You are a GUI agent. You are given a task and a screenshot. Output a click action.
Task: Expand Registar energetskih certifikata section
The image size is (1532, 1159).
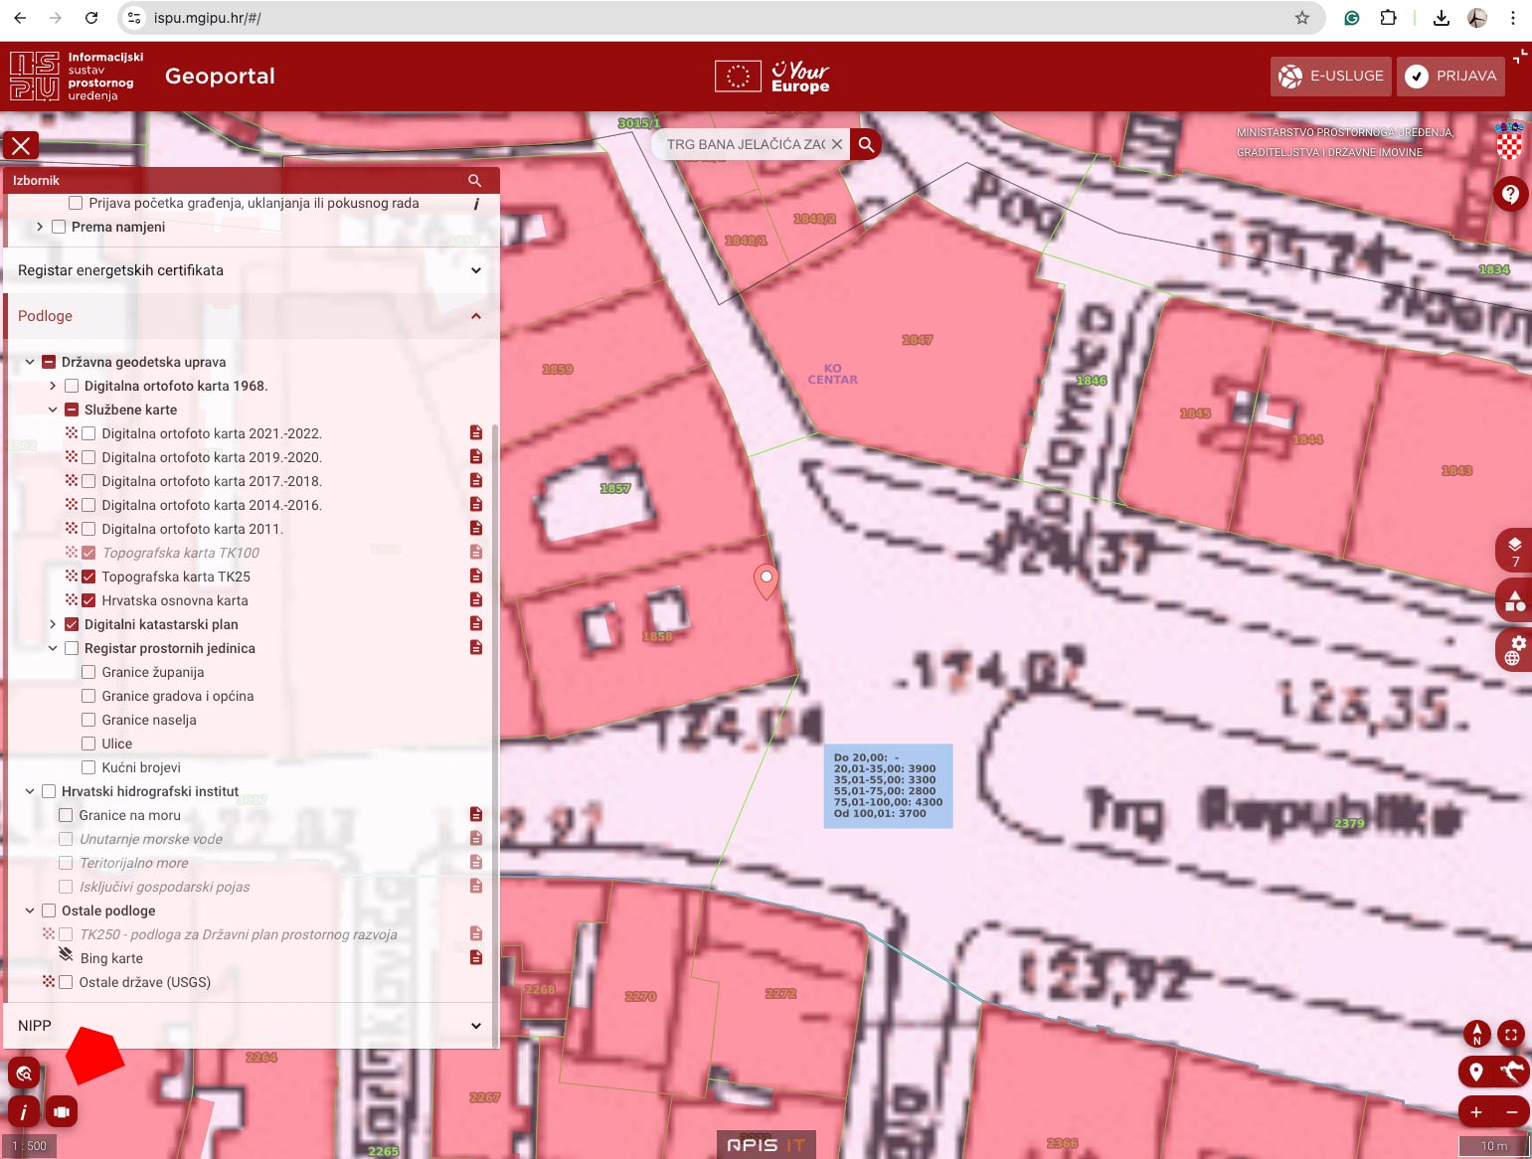click(x=250, y=270)
